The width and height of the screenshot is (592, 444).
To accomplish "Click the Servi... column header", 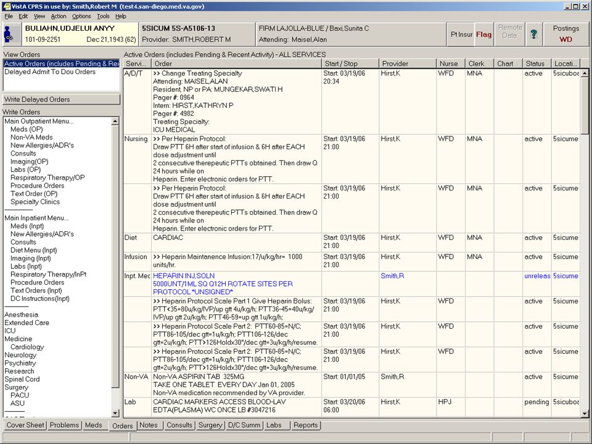I will 137,64.
